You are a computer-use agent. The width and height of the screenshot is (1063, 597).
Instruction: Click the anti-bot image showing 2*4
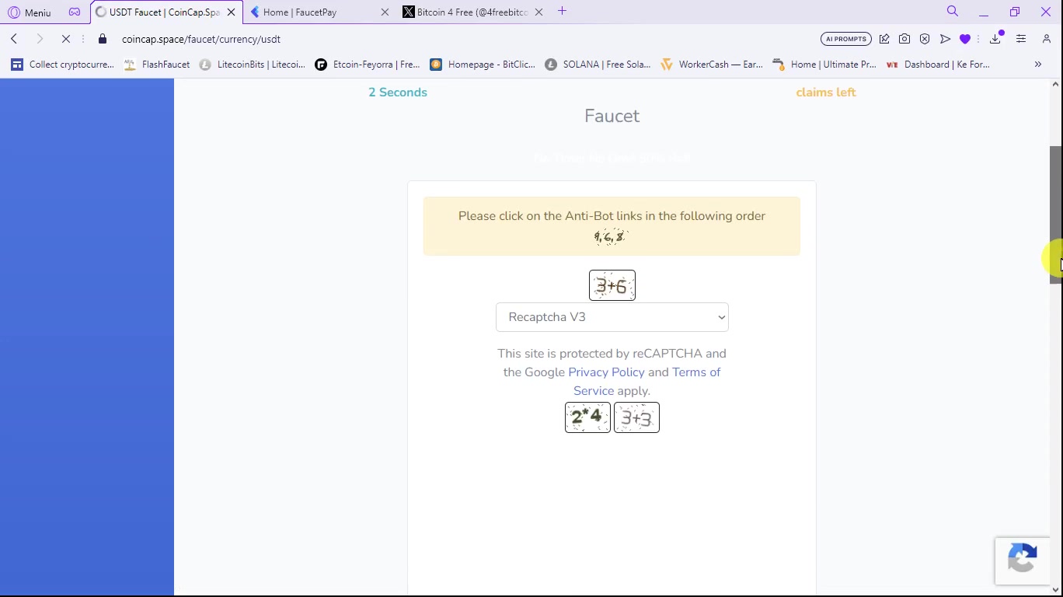[x=587, y=417]
